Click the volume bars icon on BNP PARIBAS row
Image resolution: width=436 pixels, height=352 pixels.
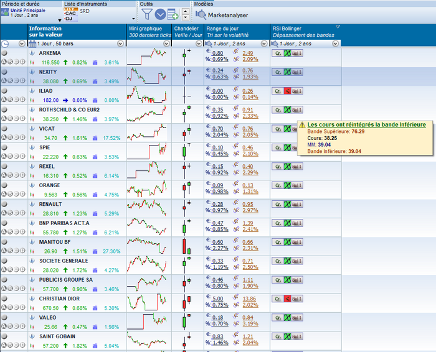pyautogui.click(x=95, y=233)
